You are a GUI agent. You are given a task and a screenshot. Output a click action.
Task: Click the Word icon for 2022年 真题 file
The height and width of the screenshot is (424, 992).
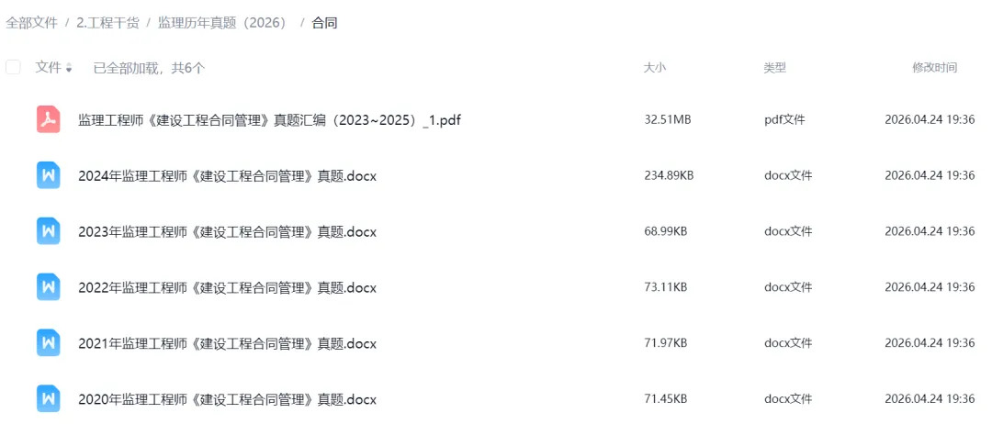[x=49, y=287]
